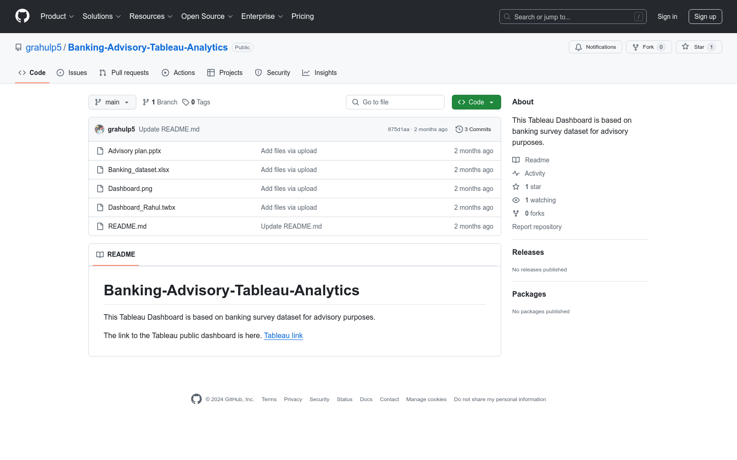Click the repository icon beside grahulp5
The height and width of the screenshot is (460, 737).
(18, 47)
